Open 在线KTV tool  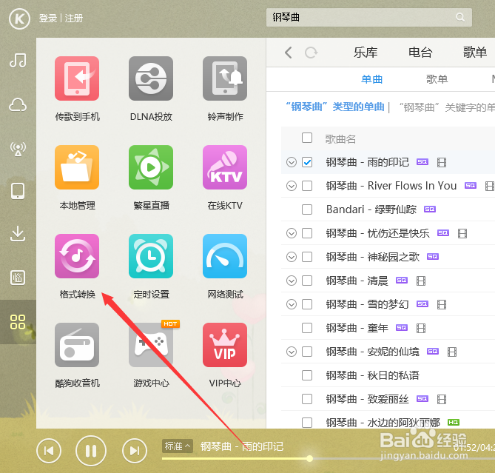tap(225, 167)
